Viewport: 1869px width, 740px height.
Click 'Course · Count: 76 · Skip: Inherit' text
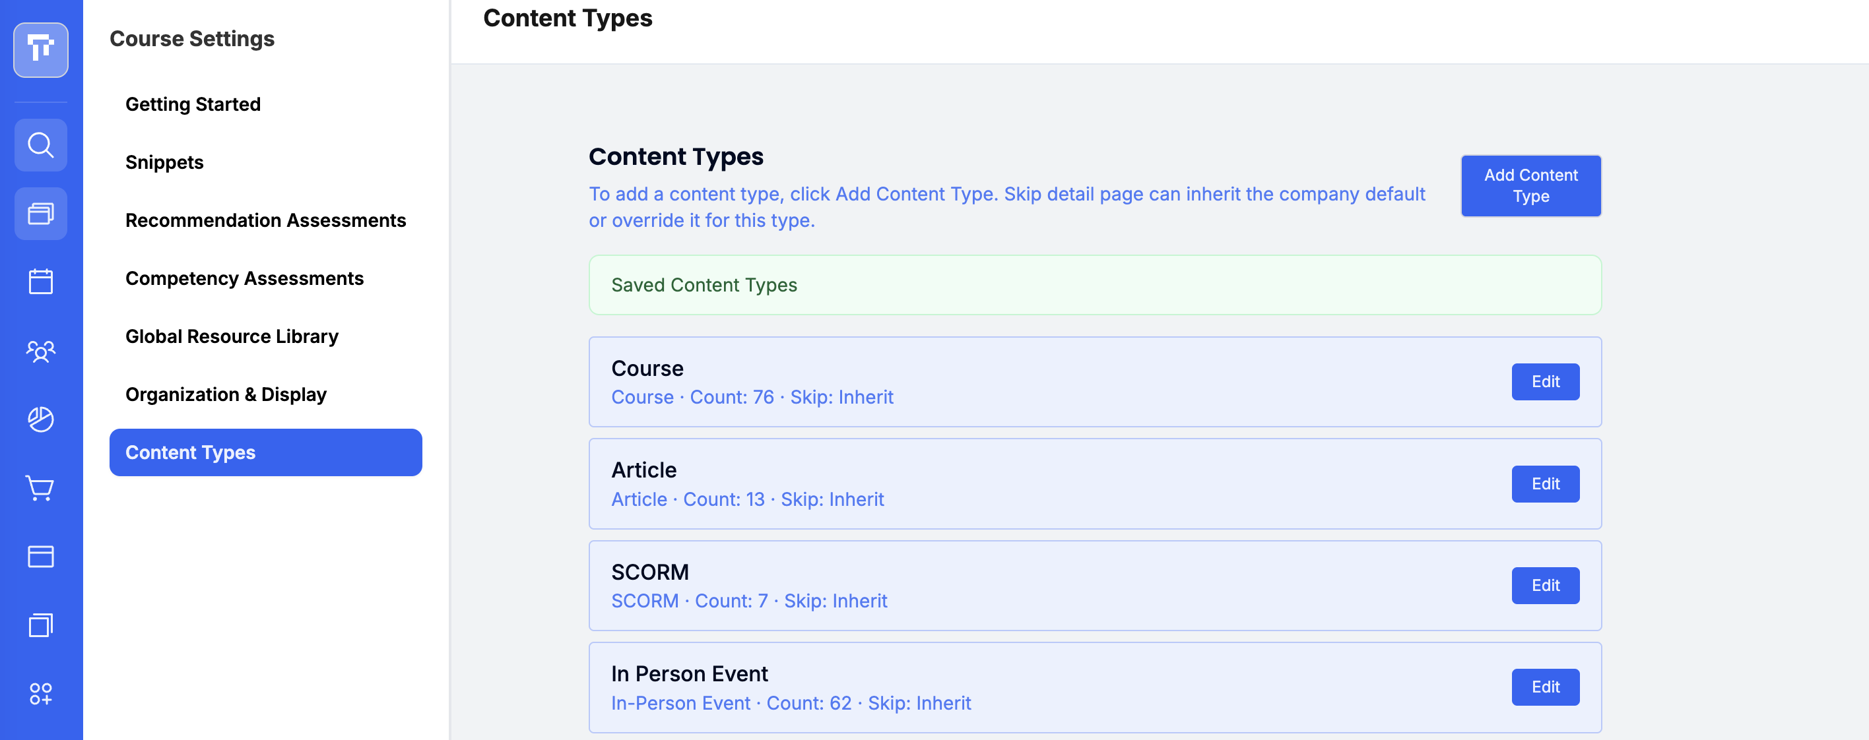[x=752, y=397]
